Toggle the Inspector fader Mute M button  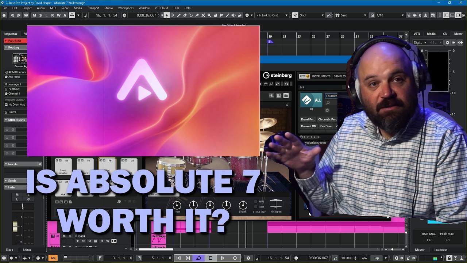[x=17, y=195]
